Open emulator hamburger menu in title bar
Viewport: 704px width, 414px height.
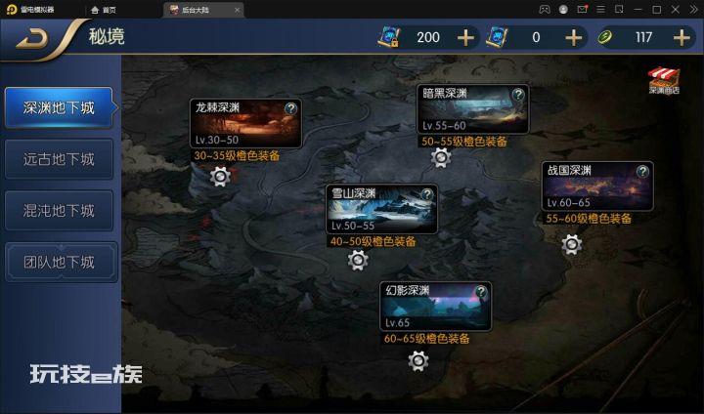click(600, 9)
